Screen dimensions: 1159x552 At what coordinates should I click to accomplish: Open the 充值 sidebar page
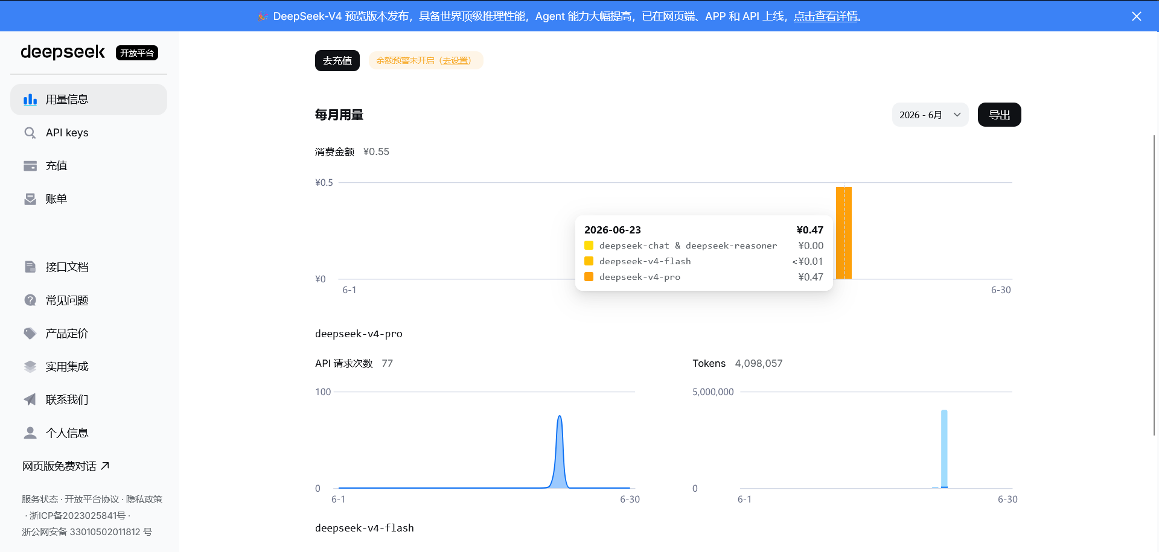tap(89, 166)
